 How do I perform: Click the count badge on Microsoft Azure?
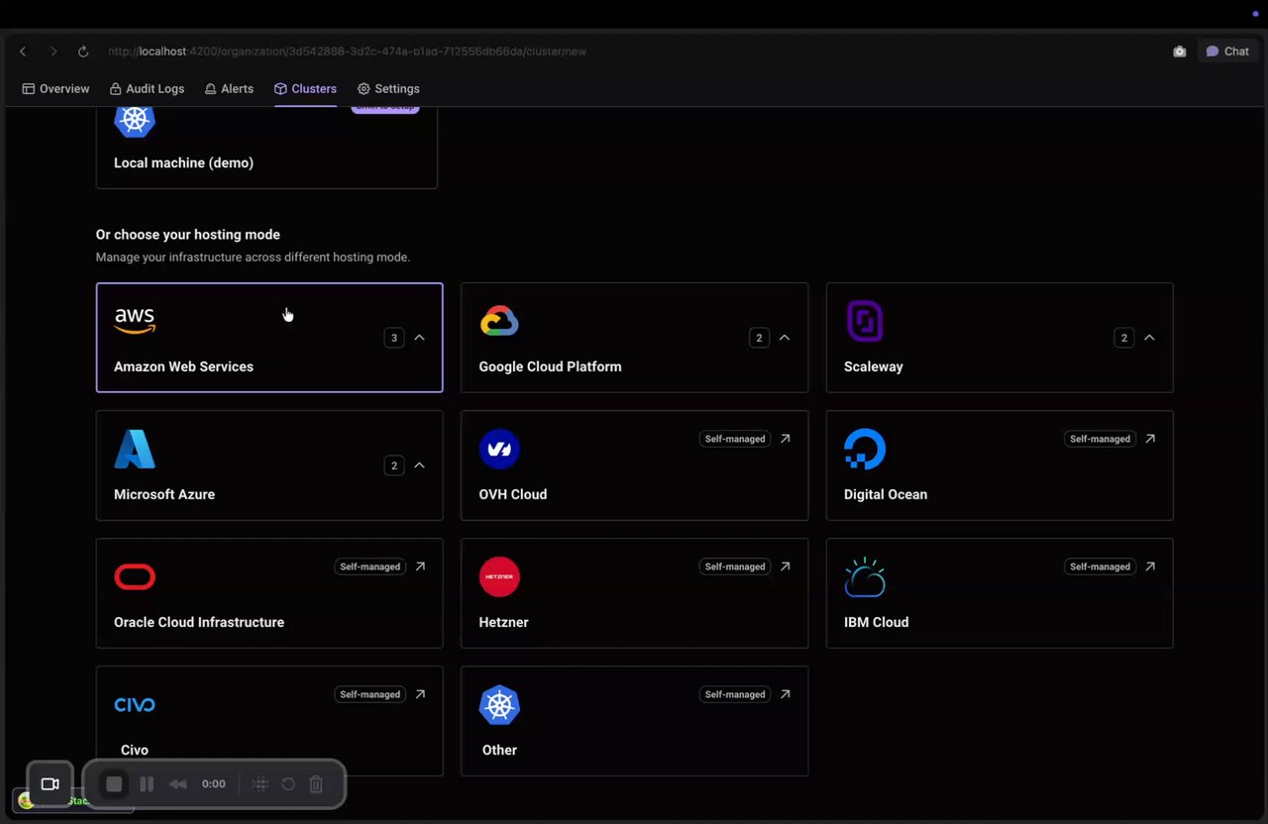click(394, 465)
